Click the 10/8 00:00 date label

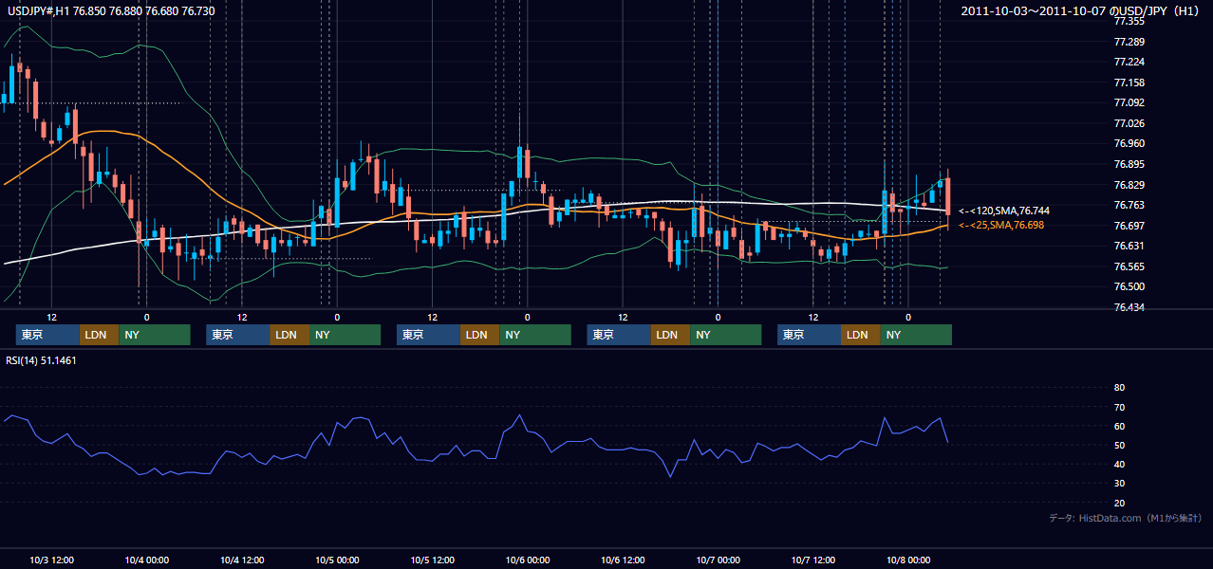click(908, 560)
